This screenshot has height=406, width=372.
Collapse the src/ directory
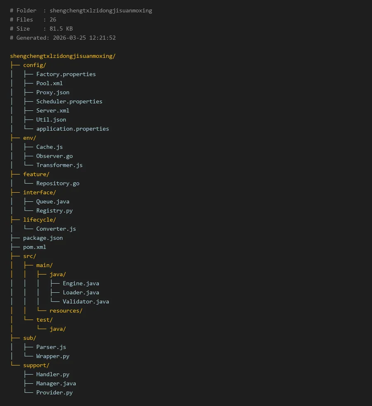coord(29,256)
